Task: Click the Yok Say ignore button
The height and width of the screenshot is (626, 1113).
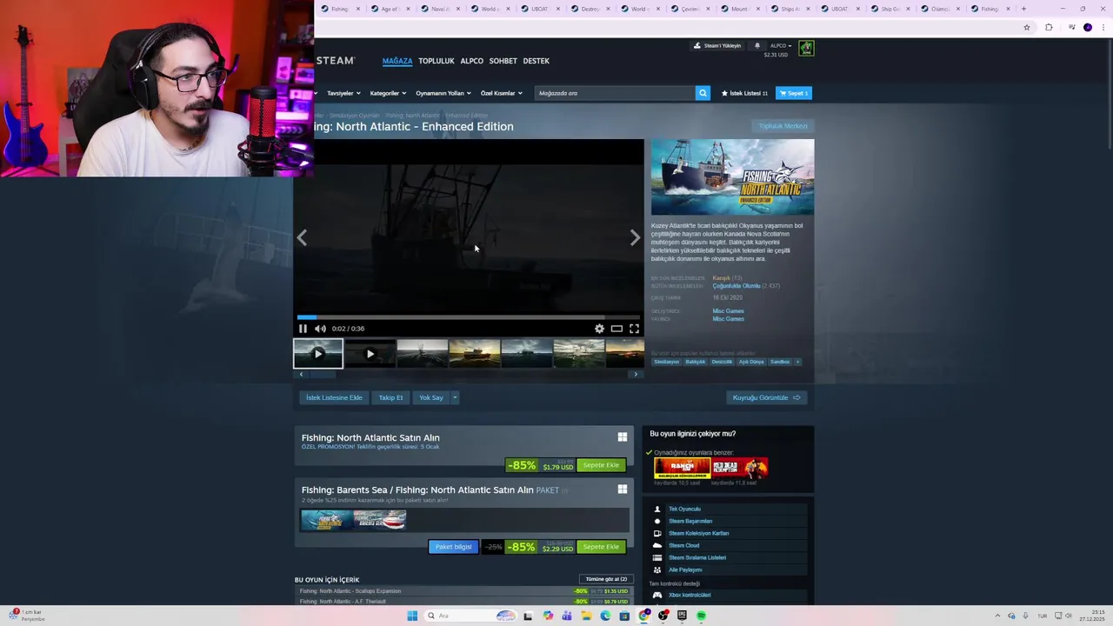Action: [431, 397]
